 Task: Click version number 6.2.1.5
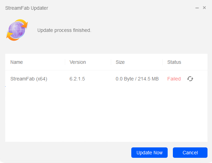[x=77, y=79]
